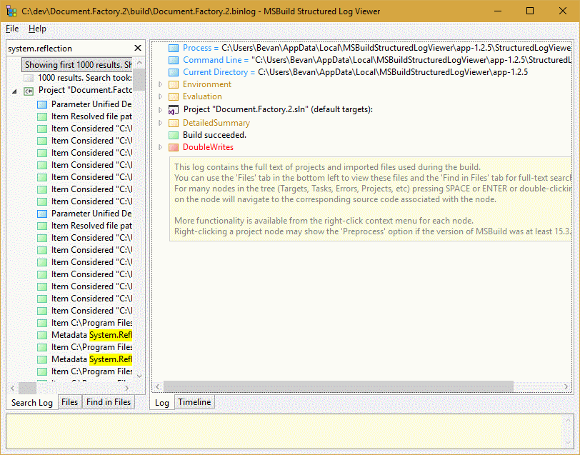
Task: Click the search results horizontal scroll right arrow
Action: pyautogui.click(x=127, y=388)
